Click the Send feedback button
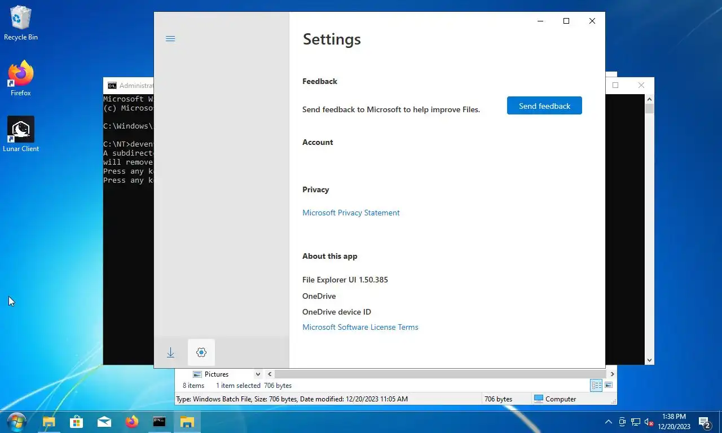 [544, 105]
